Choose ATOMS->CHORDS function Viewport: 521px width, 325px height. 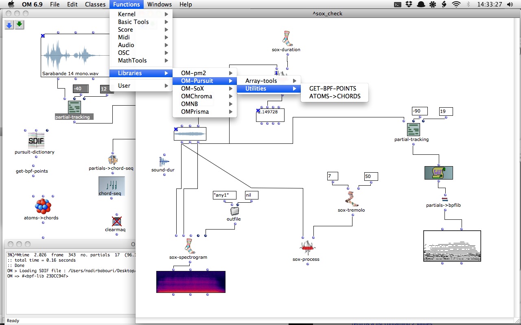tap(334, 96)
